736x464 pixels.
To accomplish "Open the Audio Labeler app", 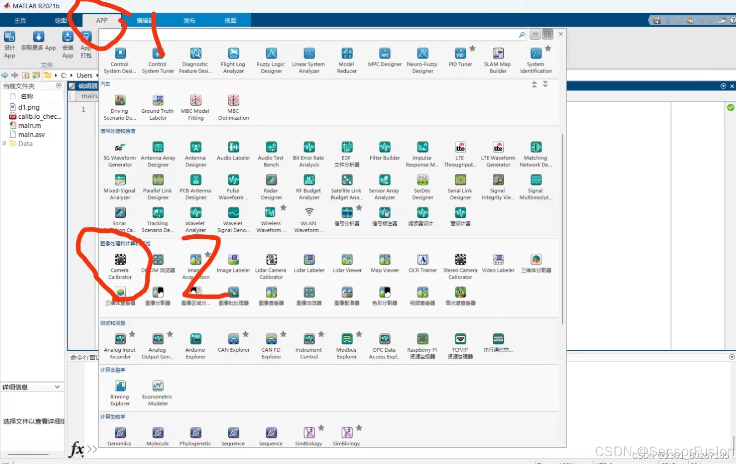I will pyautogui.click(x=233, y=151).
